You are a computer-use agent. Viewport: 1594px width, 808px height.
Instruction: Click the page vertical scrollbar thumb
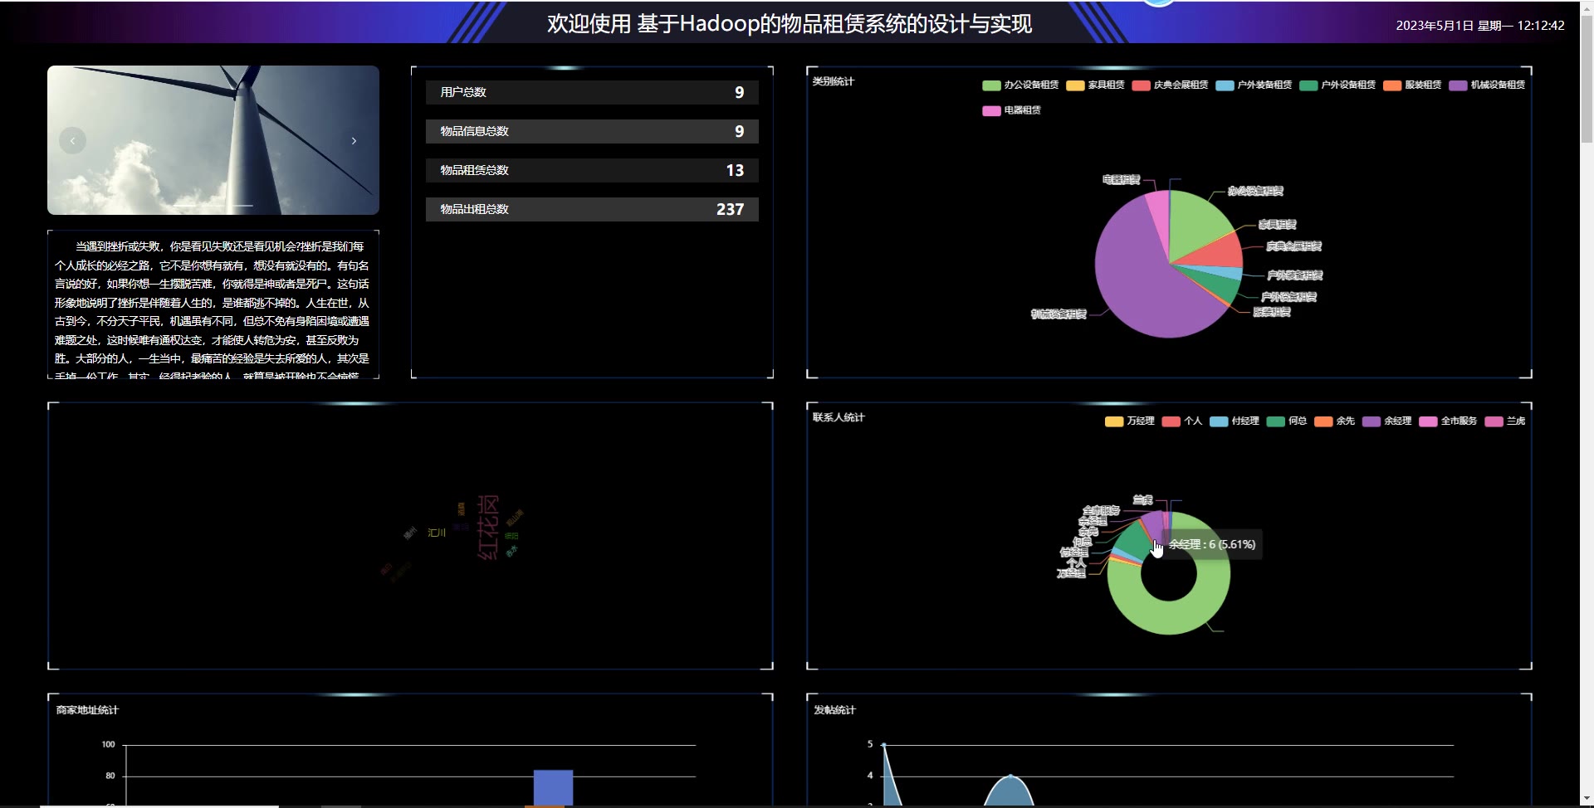click(x=1587, y=79)
